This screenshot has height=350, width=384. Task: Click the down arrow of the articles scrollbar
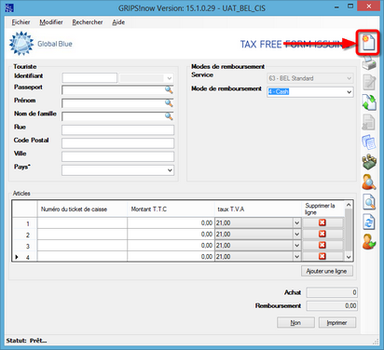pyautogui.click(x=349, y=257)
